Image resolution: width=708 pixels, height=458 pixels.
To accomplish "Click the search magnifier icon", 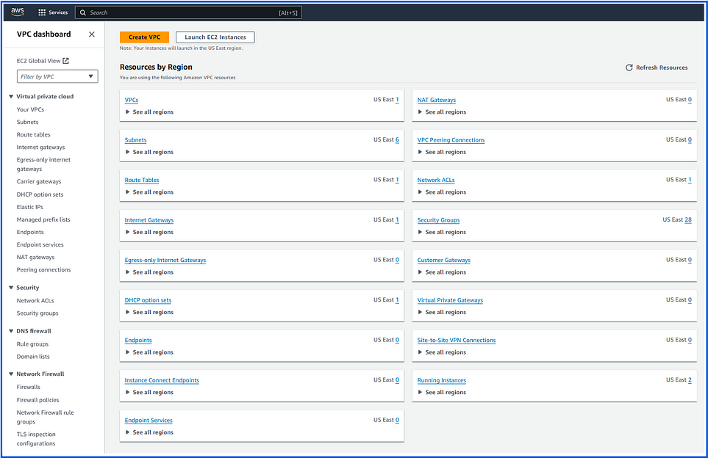I will (82, 12).
